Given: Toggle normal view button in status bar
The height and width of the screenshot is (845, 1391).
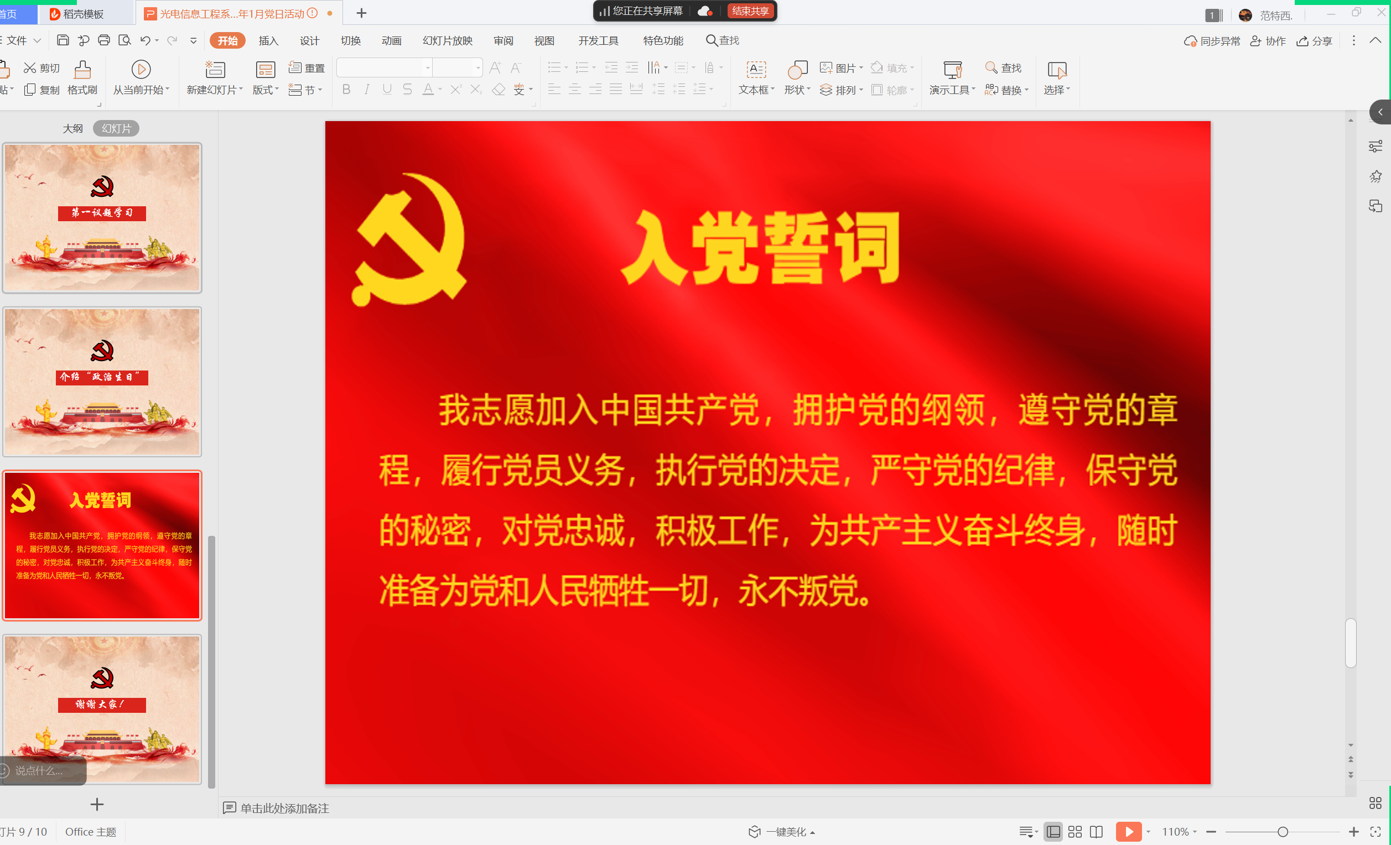Looking at the screenshot, I should point(1053,832).
